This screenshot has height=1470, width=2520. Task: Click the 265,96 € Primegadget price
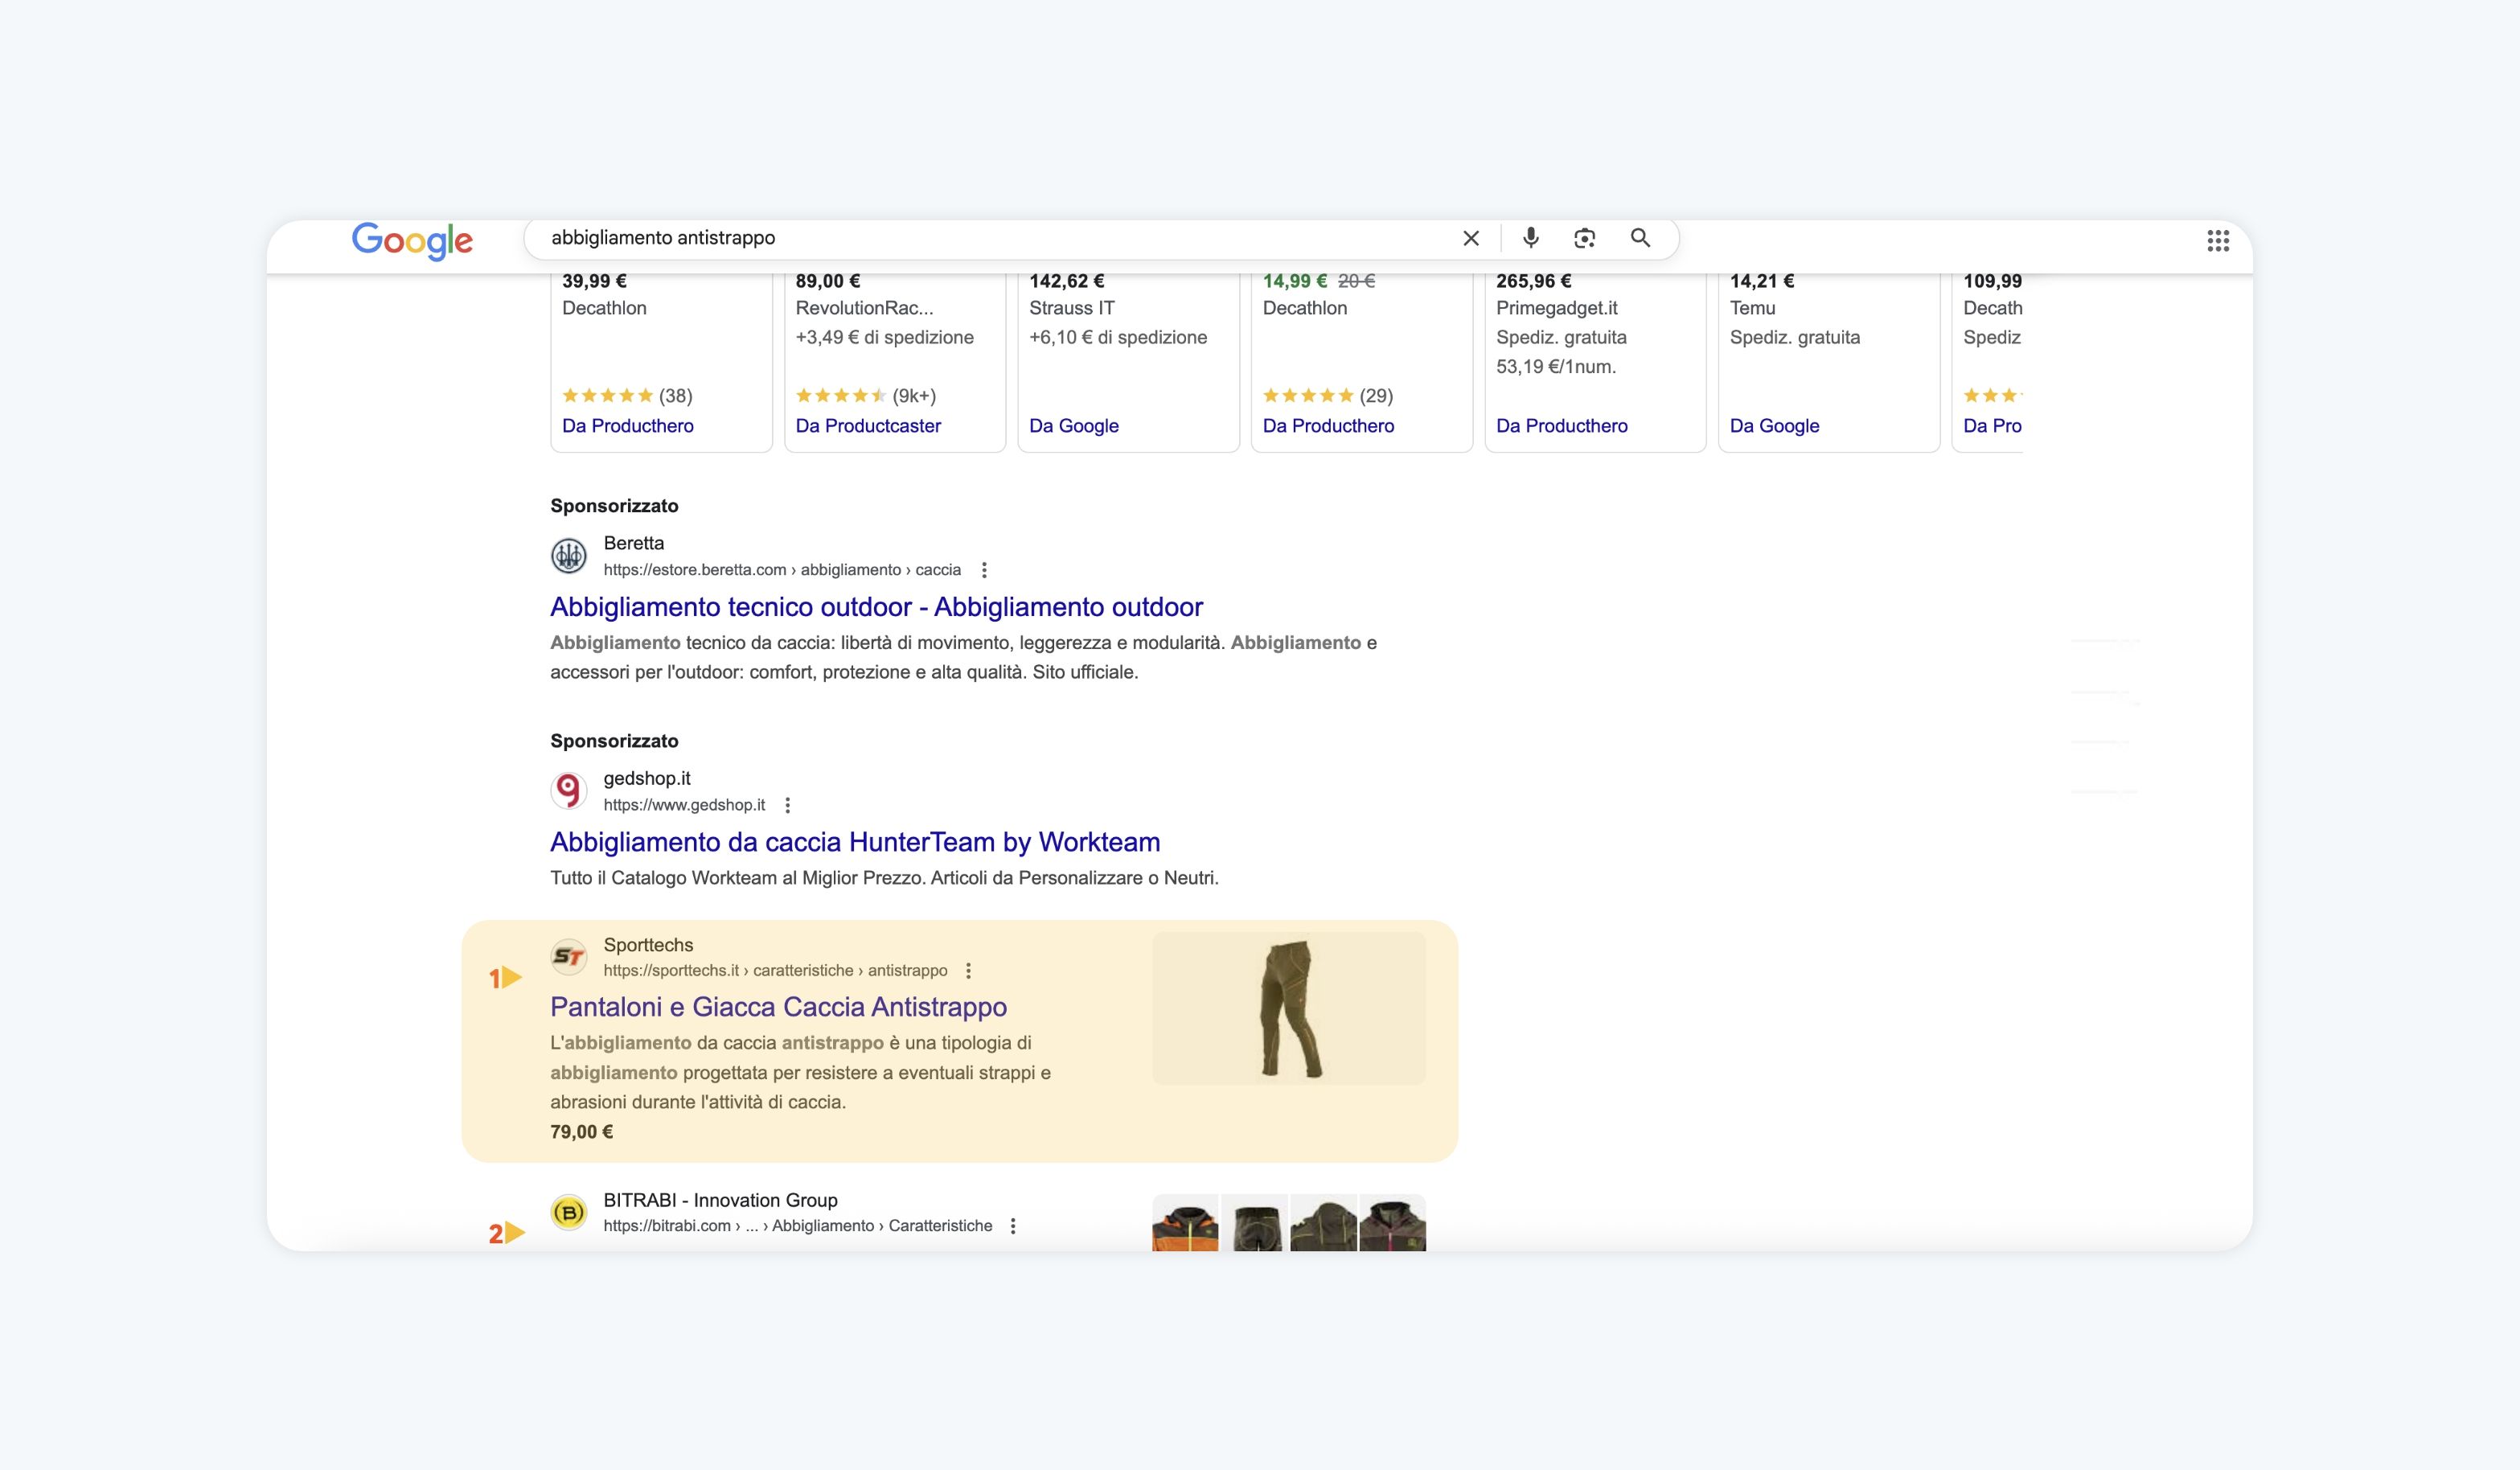(x=1534, y=281)
